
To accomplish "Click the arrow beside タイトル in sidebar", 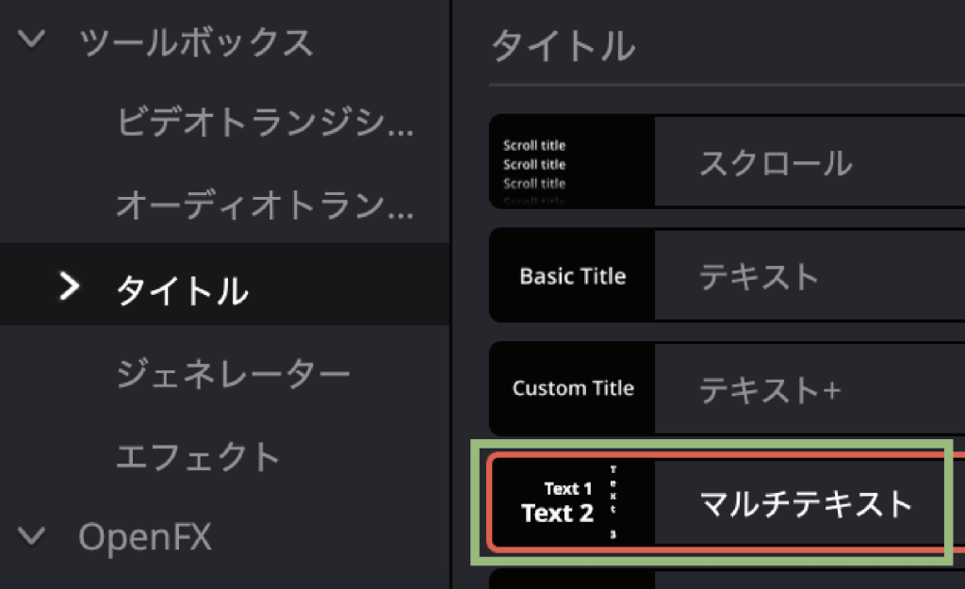I will pos(69,286).
